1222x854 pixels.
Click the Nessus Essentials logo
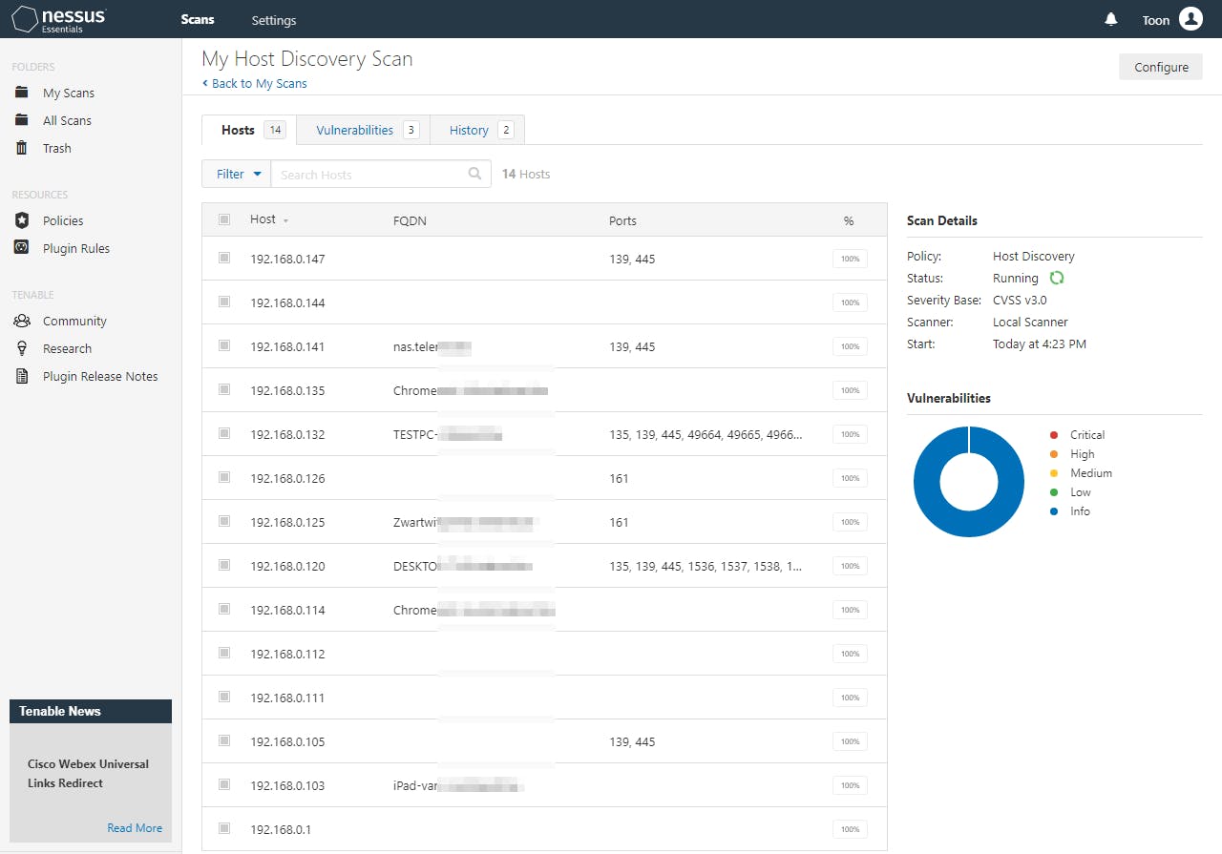(59, 19)
